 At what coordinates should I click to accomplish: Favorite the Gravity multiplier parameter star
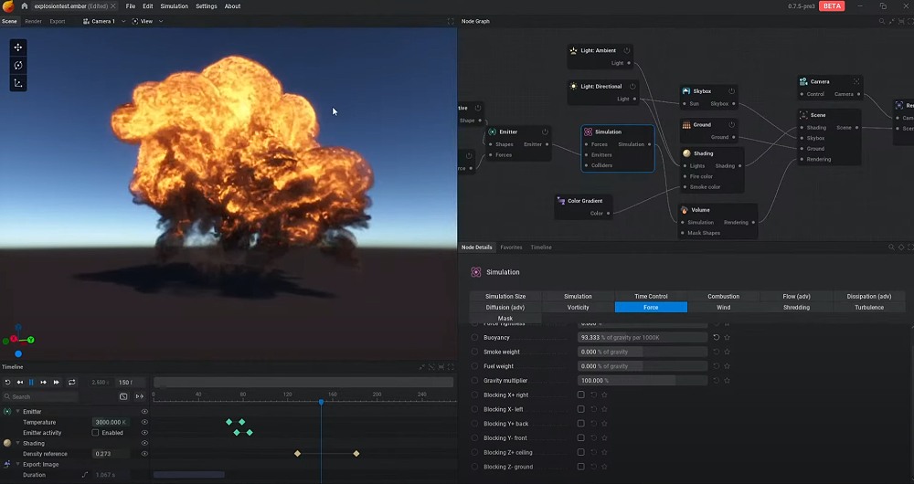click(727, 380)
